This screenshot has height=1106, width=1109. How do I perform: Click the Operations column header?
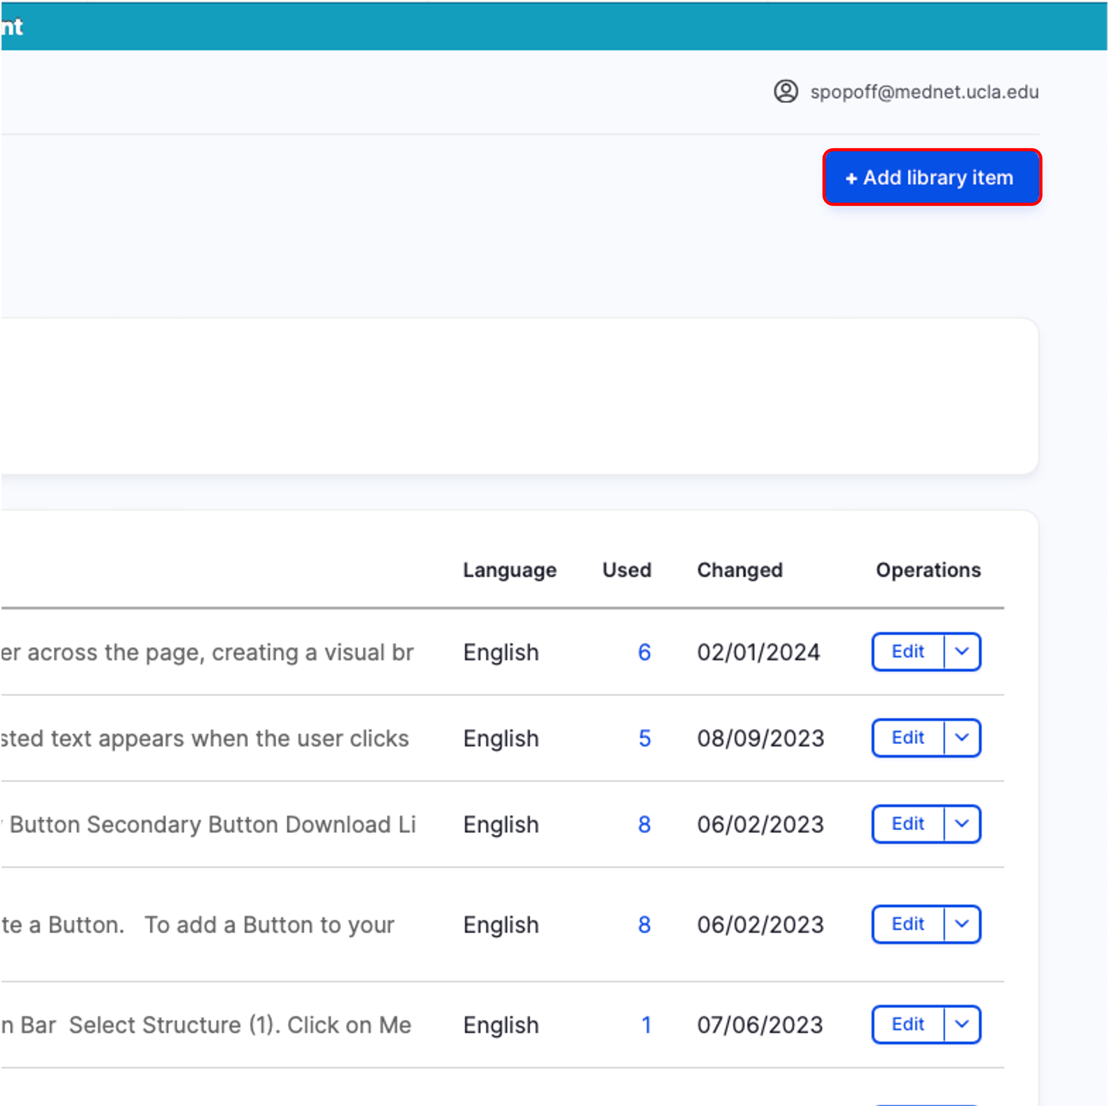pos(928,570)
